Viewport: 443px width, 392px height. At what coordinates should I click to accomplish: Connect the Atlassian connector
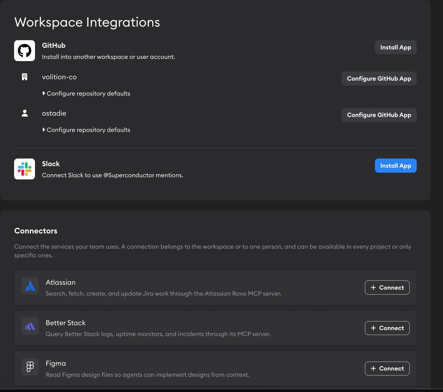tap(387, 287)
